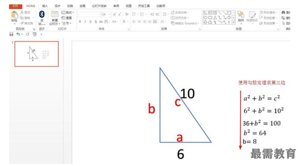Select the right triangle shape in gallery
298x166 pixels.
pyautogui.click(x=205, y=13)
